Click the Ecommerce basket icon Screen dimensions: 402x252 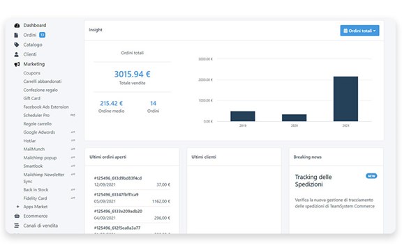pos(17,216)
